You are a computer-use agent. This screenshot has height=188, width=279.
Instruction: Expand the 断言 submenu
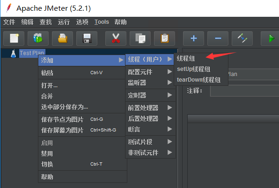150,129
